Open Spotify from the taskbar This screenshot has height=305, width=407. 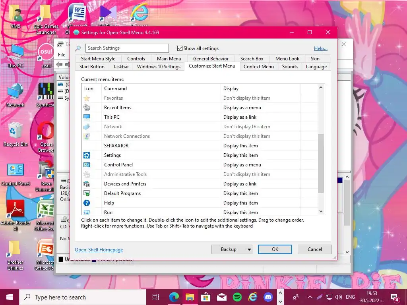(237, 297)
